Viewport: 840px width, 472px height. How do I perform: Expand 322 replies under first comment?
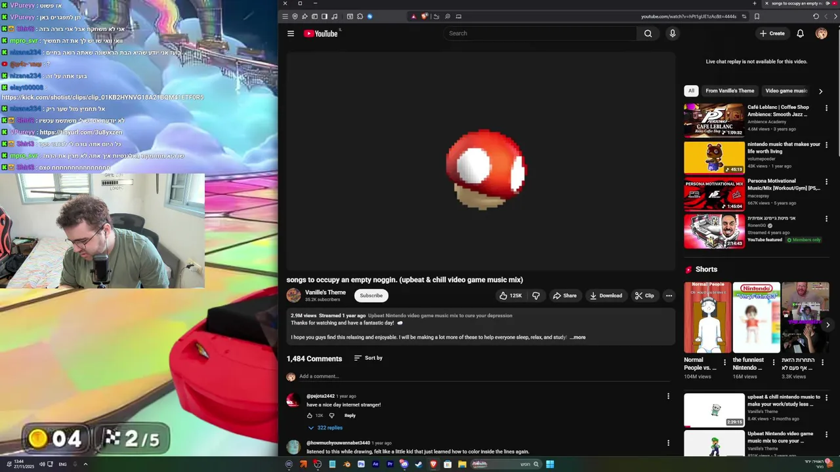tap(325, 427)
